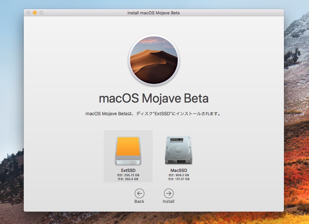Click the desktop wallpaper beside the installer
This screenshot has height=224, width=309.
(296, 130)
